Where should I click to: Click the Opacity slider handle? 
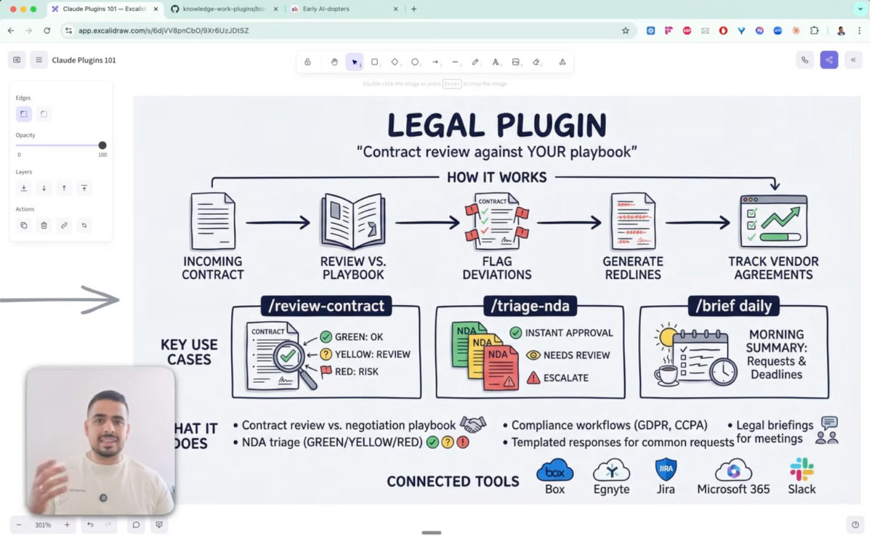[102, 145]
